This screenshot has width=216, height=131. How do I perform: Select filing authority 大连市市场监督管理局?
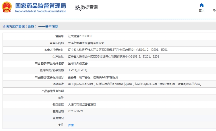82,104
